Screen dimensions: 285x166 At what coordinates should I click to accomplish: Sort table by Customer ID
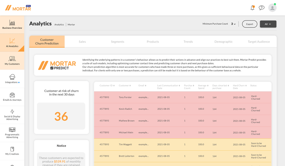[107, 85]
